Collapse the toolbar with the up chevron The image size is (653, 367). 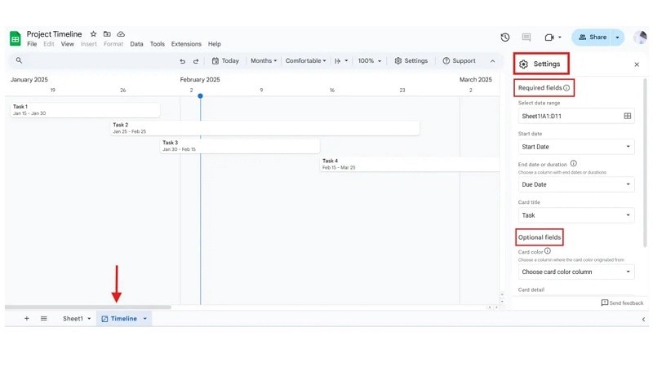pos(493,61)
